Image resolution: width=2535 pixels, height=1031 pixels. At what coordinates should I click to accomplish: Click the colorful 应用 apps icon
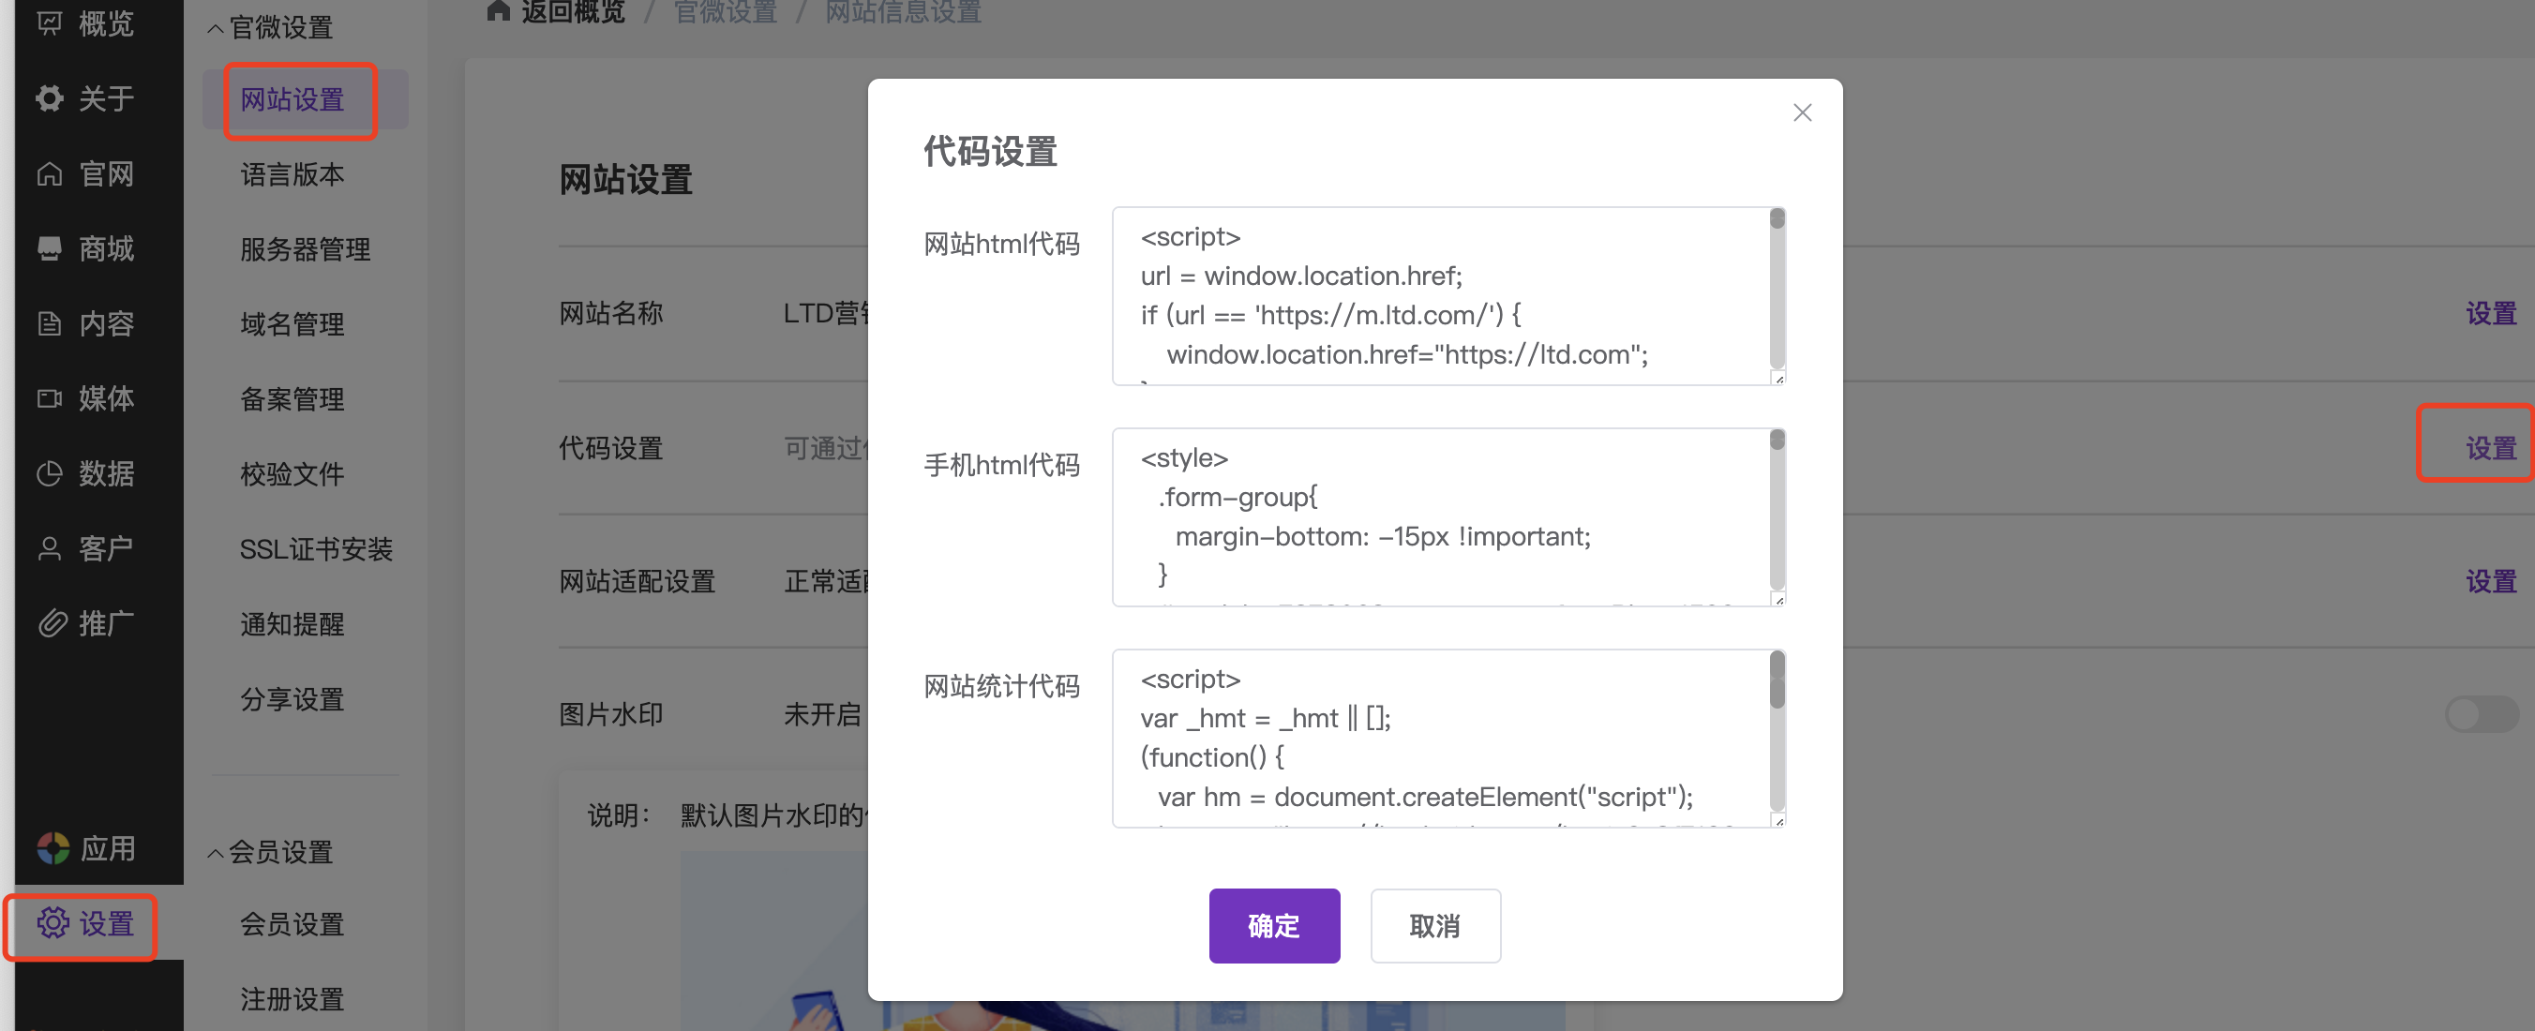point(53,848)
